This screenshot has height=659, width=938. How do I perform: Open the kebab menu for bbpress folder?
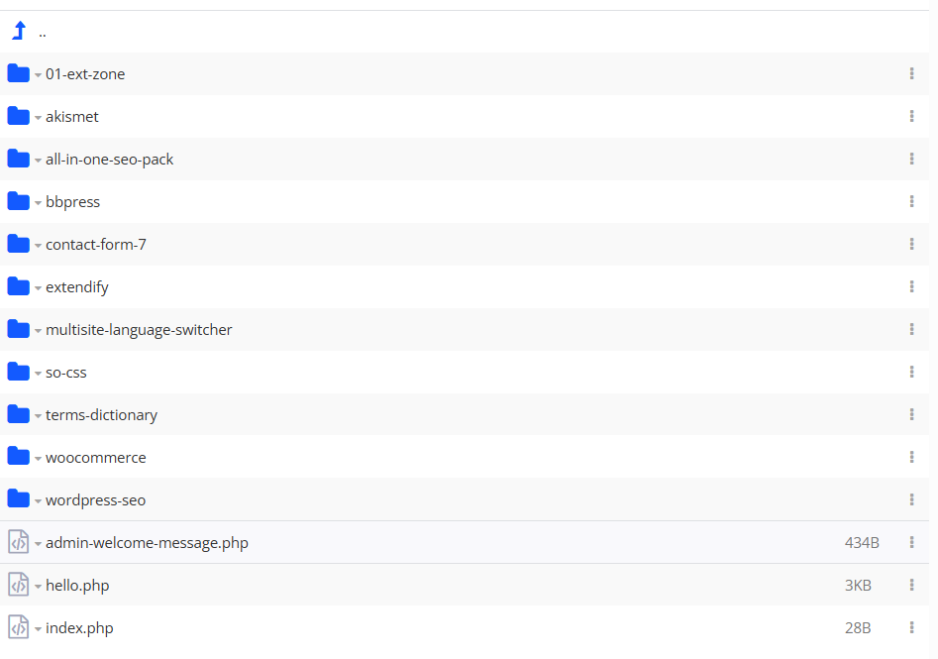click(x=911, y=201)
